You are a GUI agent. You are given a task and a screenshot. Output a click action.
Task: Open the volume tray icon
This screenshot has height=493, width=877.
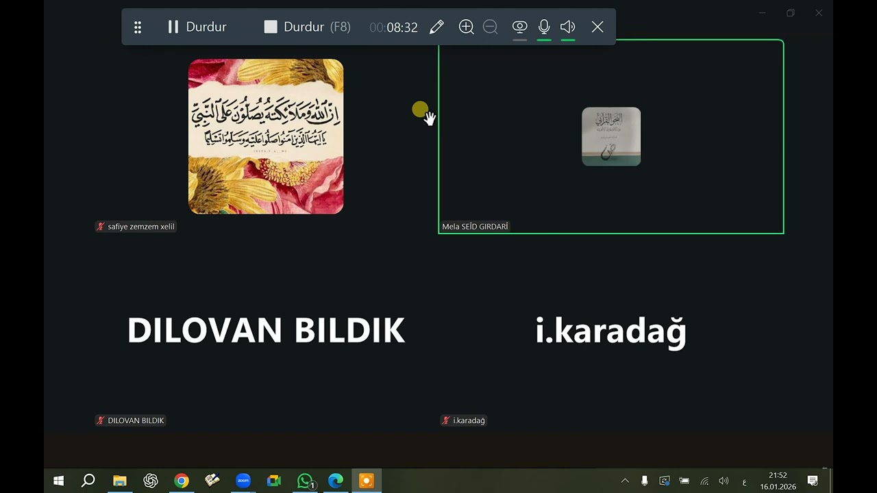click(724, 481)
